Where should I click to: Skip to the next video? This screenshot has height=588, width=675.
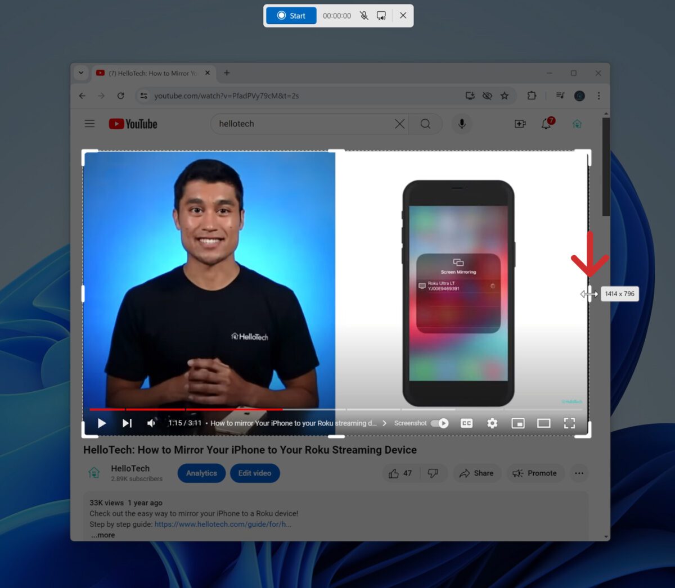pos(127,423)
